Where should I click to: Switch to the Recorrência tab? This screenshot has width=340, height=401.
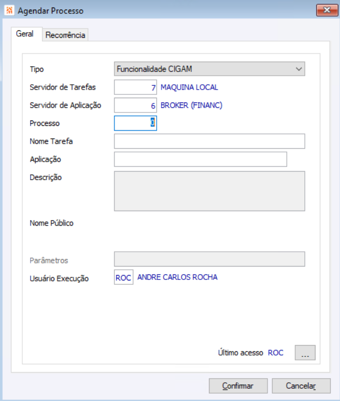[65, 35]
